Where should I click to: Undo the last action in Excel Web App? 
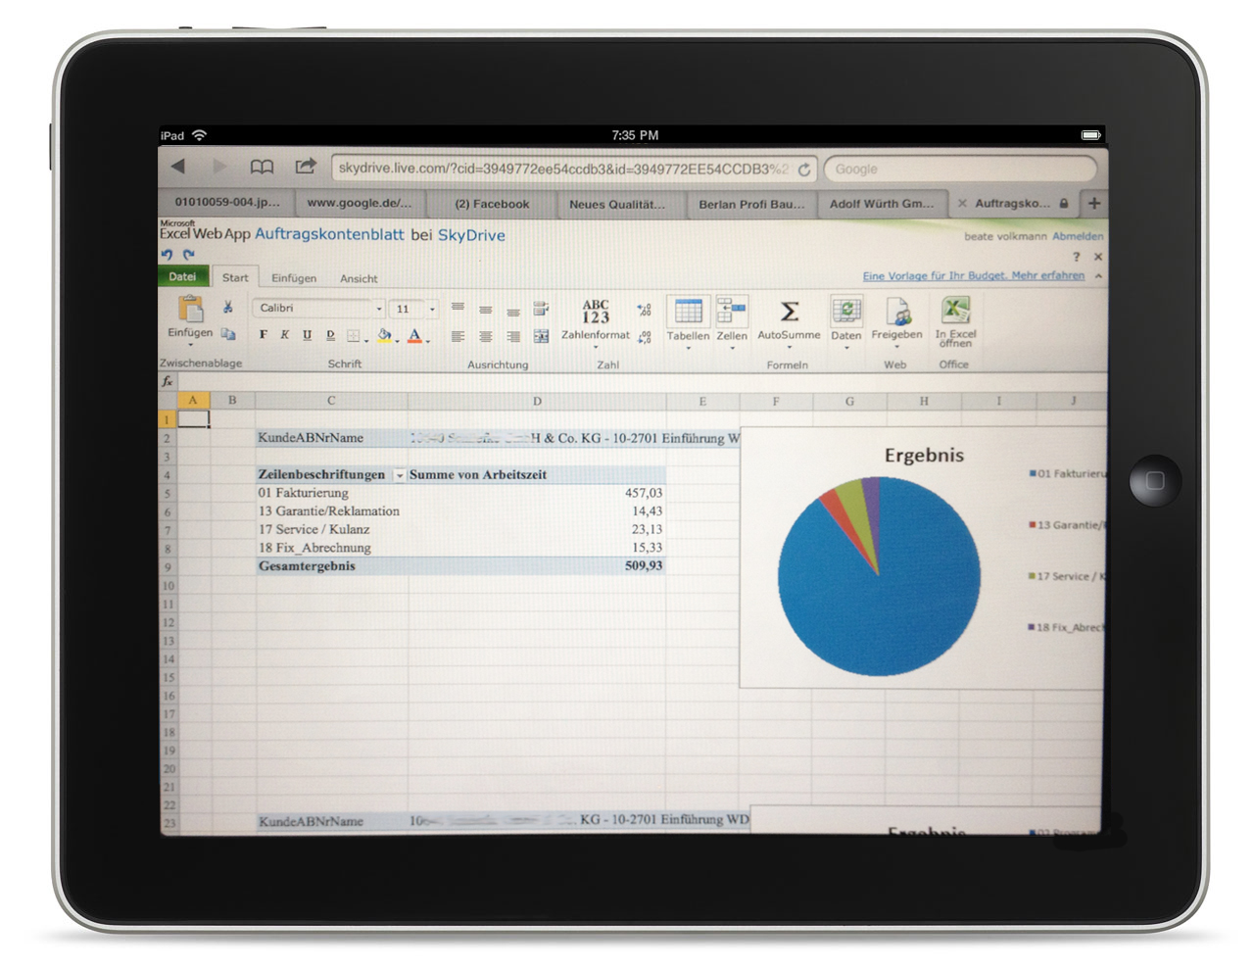click(168, 255)
